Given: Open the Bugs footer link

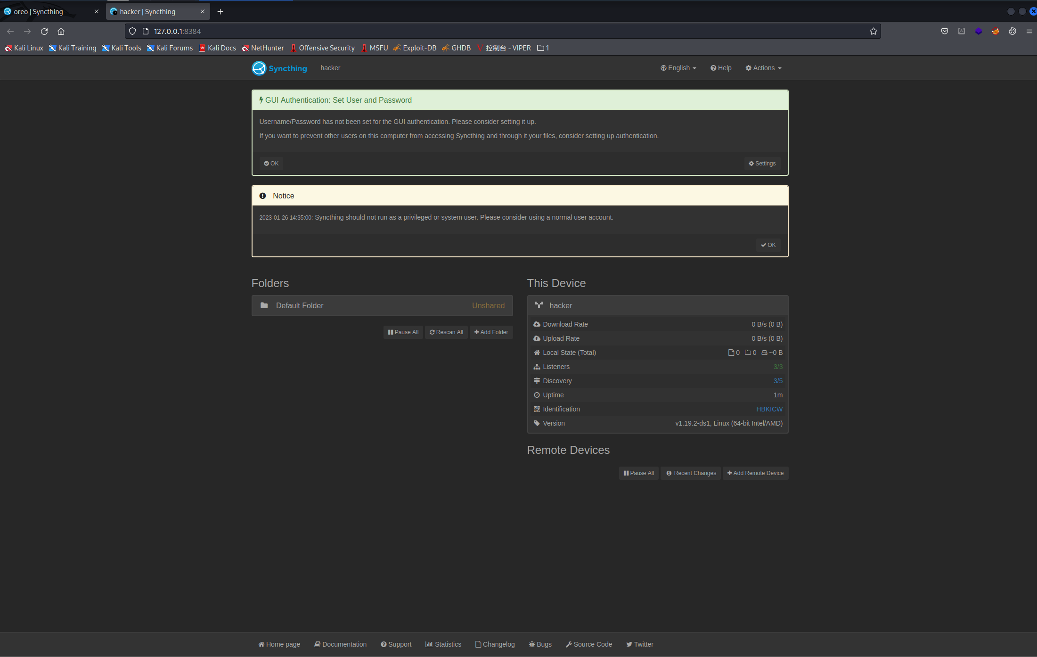Looking at the screenshot, I should [x=540, y=644].
